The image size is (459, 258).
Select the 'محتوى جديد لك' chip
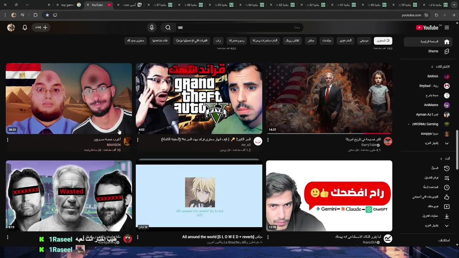pyautogui.click(x=136, y=41)
